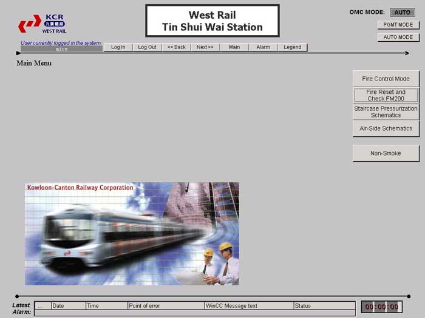Switch to AUTO MODE
Image resolution: width=425 pixels, height=318 pixels.
pyautogui.click(x=398, y=38)
